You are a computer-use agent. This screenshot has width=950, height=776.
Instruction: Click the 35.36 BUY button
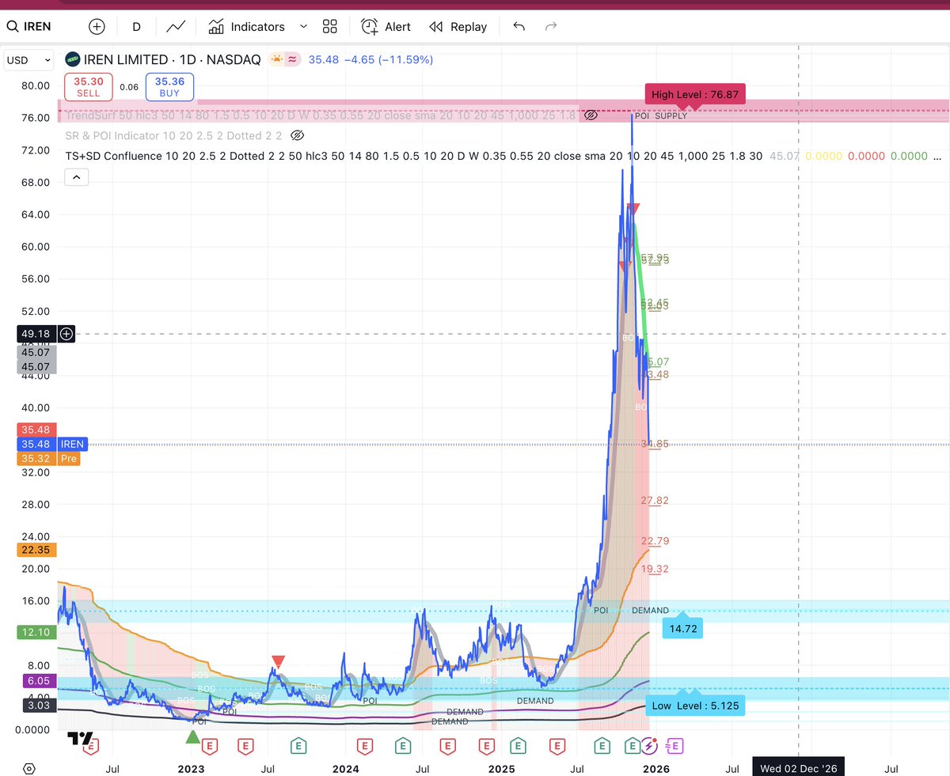[x=169, y=86]
